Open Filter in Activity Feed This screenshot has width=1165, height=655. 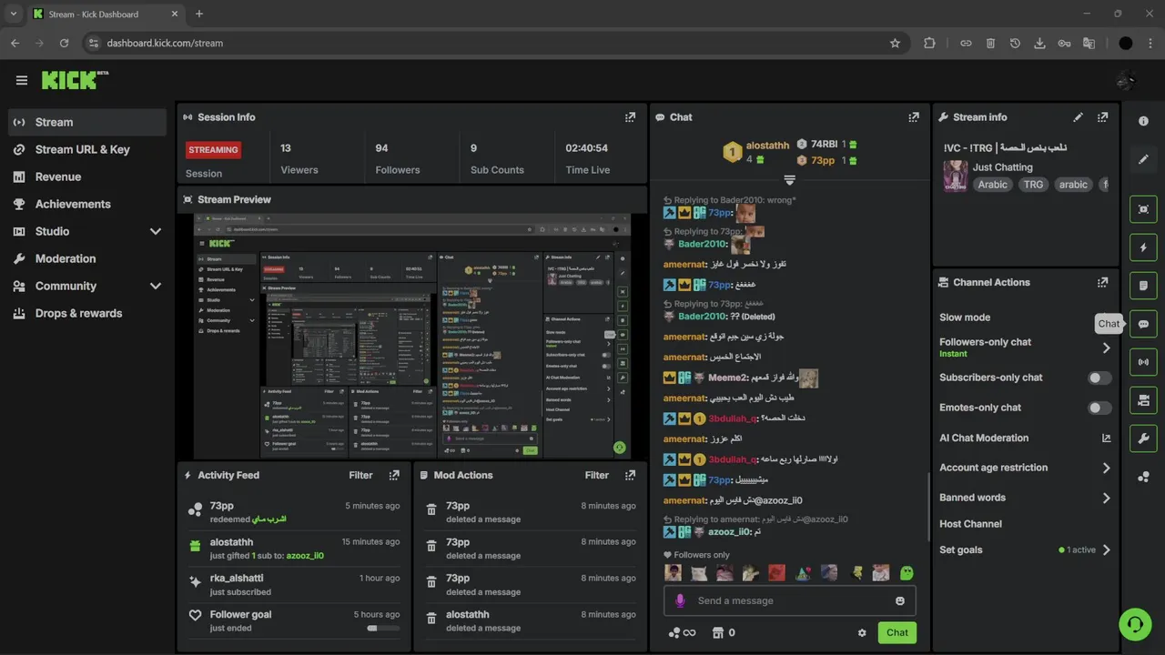click(360, 475)
